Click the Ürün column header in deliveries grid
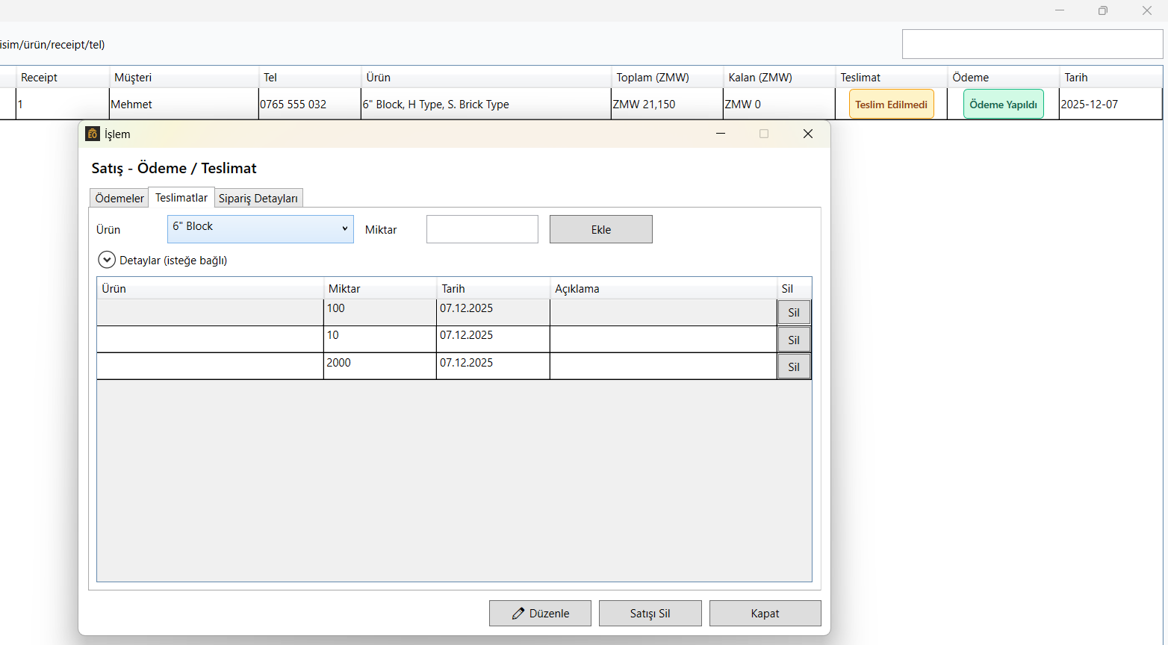 [211, 288]
